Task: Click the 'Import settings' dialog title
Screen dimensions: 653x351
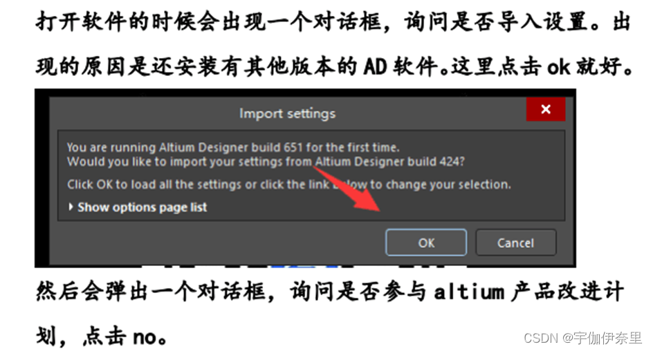Action: pyautogui.click(x=287, y=113)
